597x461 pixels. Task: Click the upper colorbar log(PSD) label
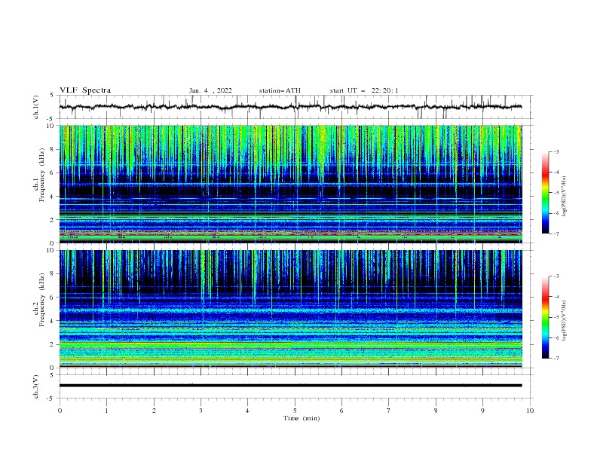coord(564,197)
